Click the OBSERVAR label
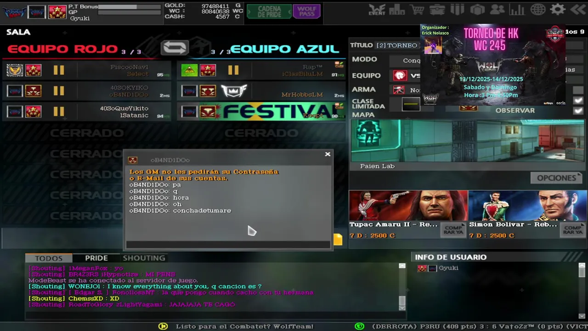This screenshot has width=588, height=331. coord(515,110)
